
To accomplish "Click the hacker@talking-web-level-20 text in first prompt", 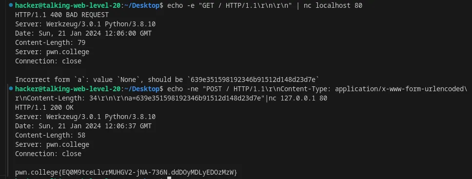I will point(68,5).
